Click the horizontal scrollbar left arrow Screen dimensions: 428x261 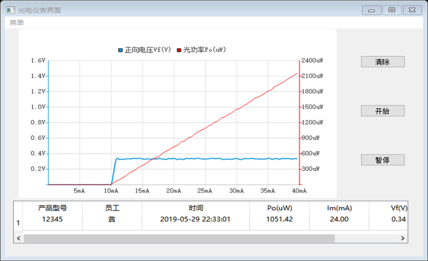pos(19,238)
